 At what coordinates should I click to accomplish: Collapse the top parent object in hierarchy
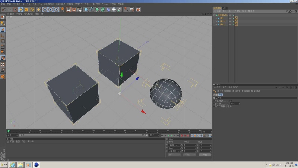pos(215,15)
